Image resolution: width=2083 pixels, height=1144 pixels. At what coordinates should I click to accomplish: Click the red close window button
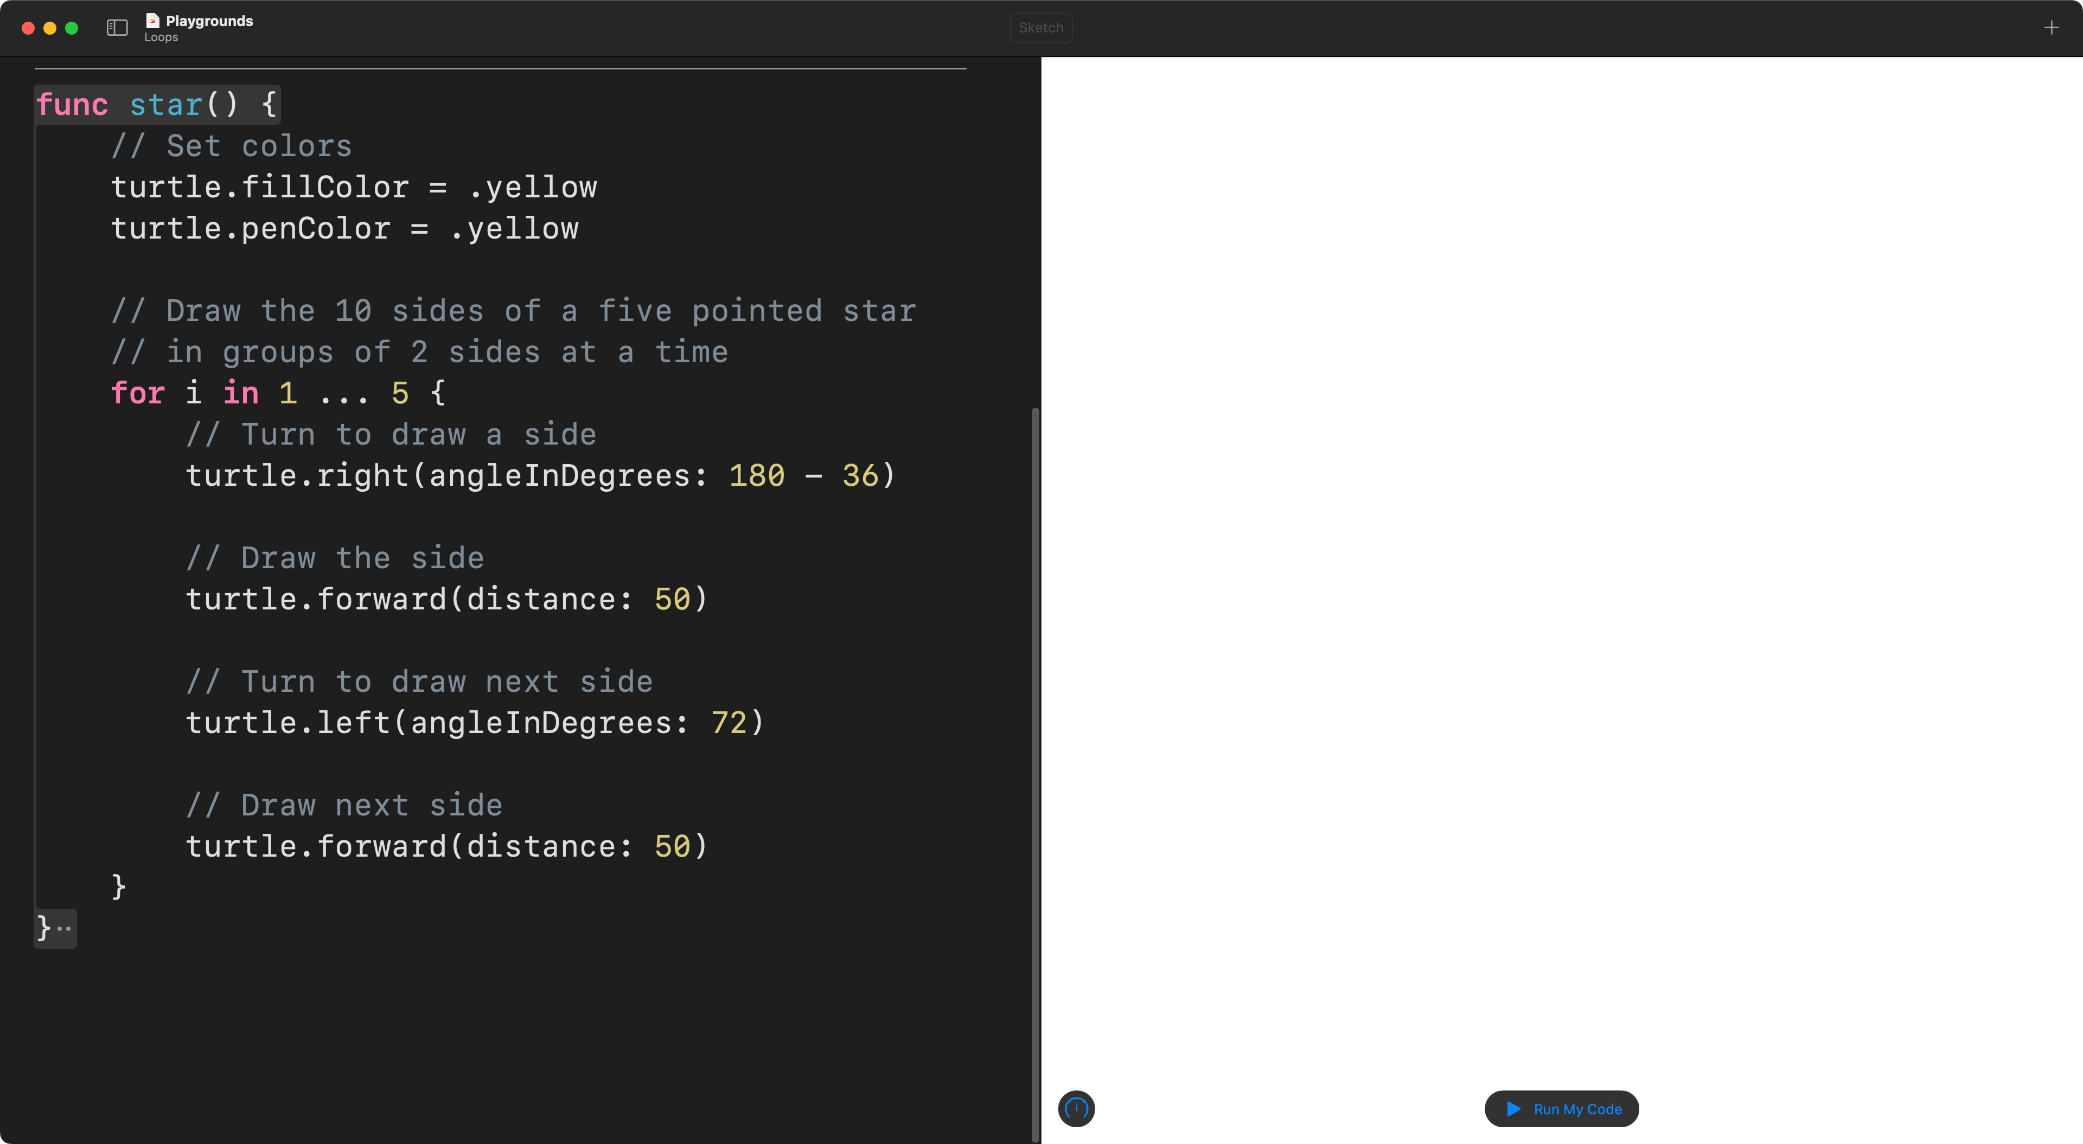coord(28,28)
